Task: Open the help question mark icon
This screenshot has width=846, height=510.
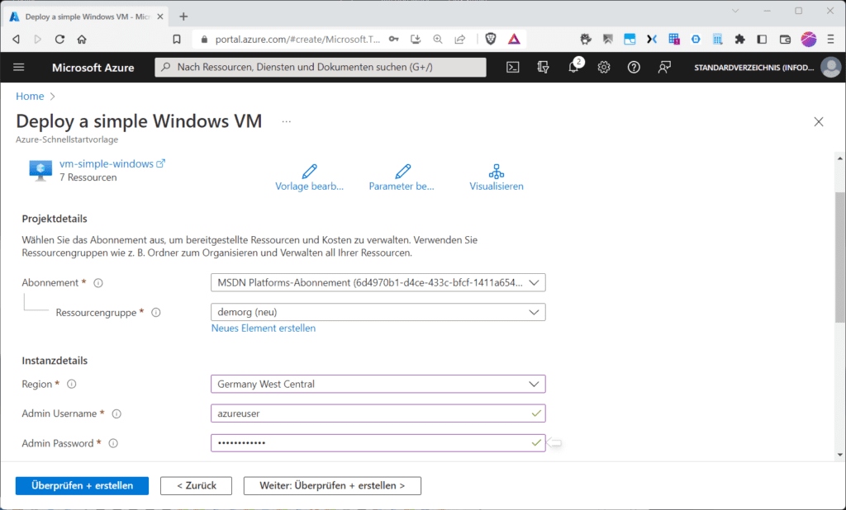Action: (x=634, y=68)
